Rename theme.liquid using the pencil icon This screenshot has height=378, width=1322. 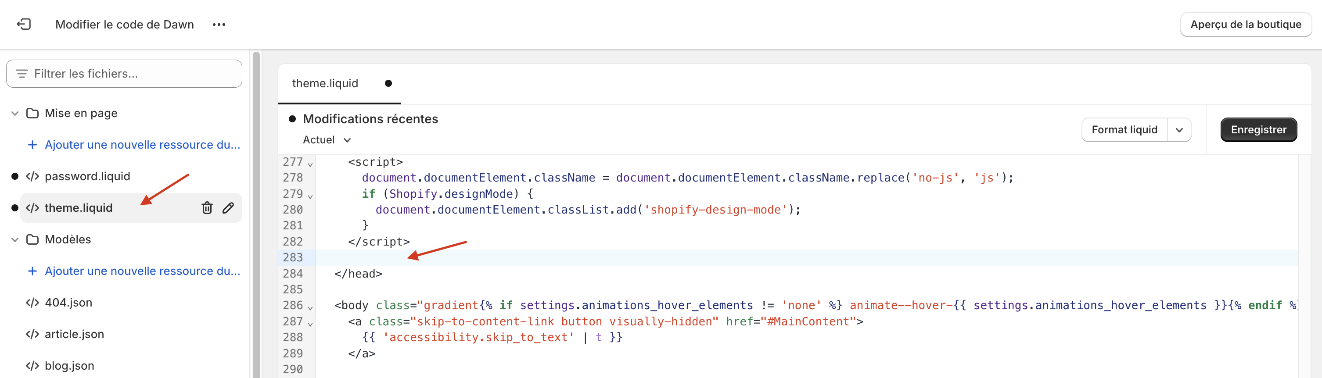coord(228,208)
